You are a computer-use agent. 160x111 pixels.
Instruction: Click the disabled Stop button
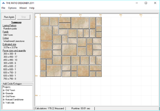pos(24,17)
